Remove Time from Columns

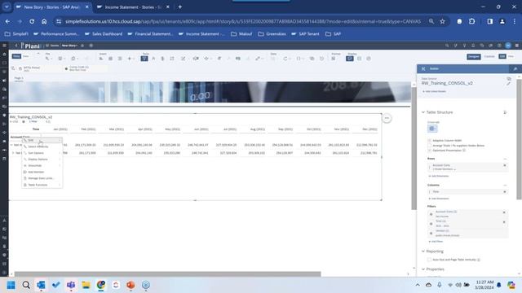505,192
